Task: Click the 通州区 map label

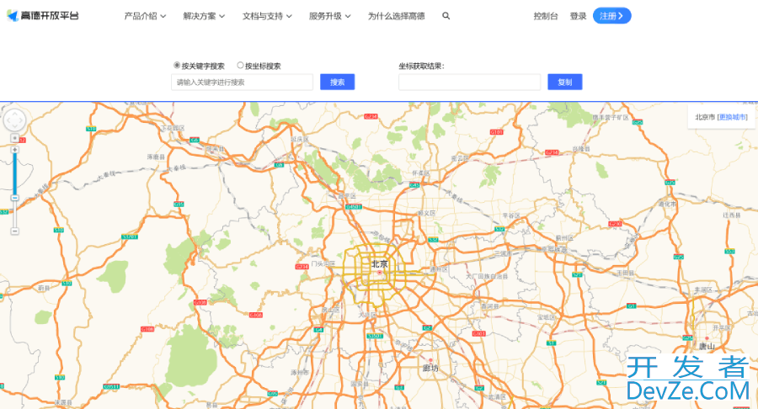Action: point(439,269)
